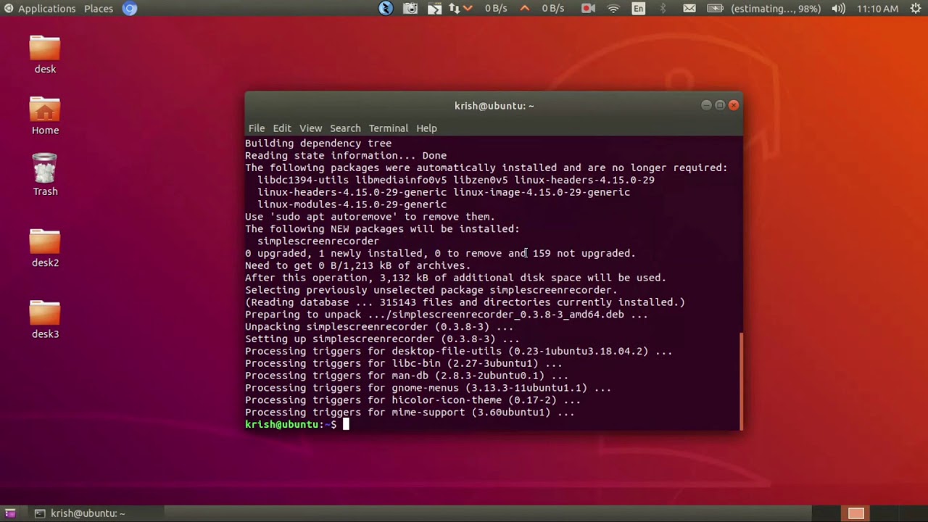The width and height of the screenshot is (928, 522).
Task: Click 'Setting up simplescreenrecorder' line
Action: (382, 339)
